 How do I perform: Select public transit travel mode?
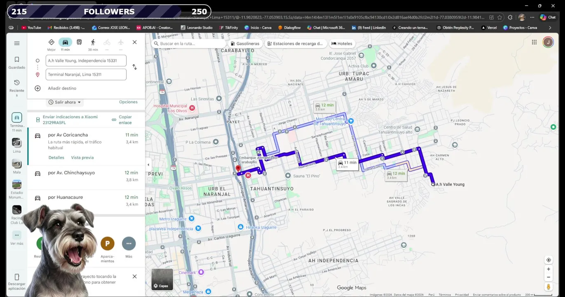click(x=79, y=42)
